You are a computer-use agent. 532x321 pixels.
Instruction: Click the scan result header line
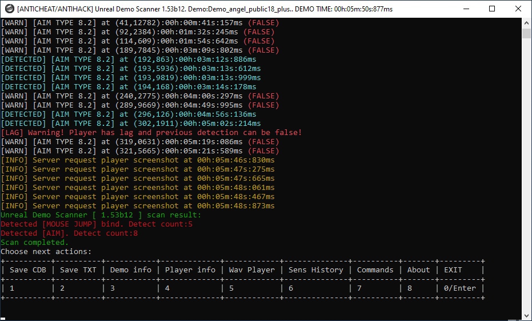pyautogui.click(x=101, y=215)
